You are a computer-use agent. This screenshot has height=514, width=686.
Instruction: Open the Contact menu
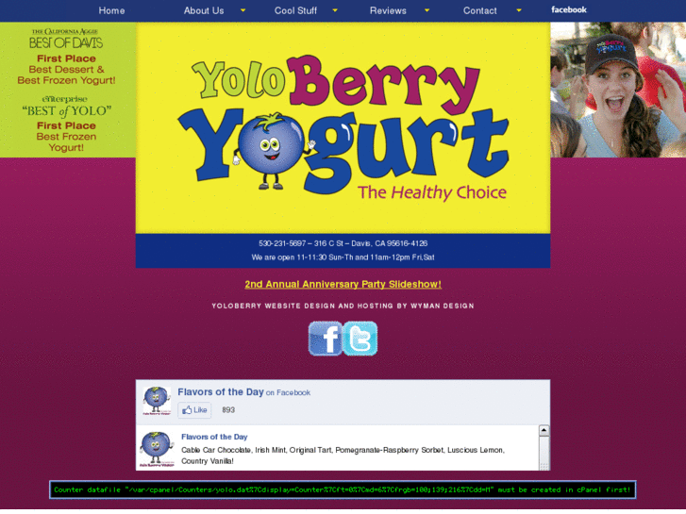[x=480, y=10]
